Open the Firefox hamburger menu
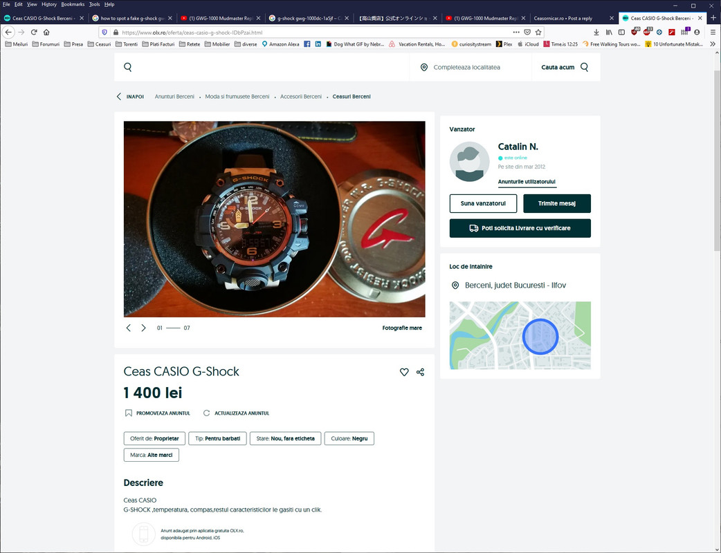 pos(713,32)
